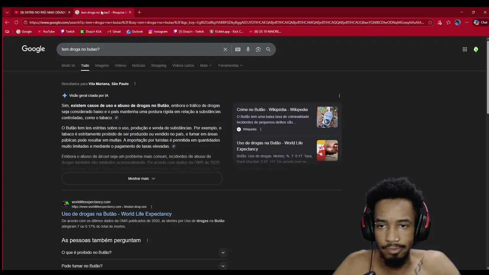Bookmark this page with the star icon

click(430, 23)
